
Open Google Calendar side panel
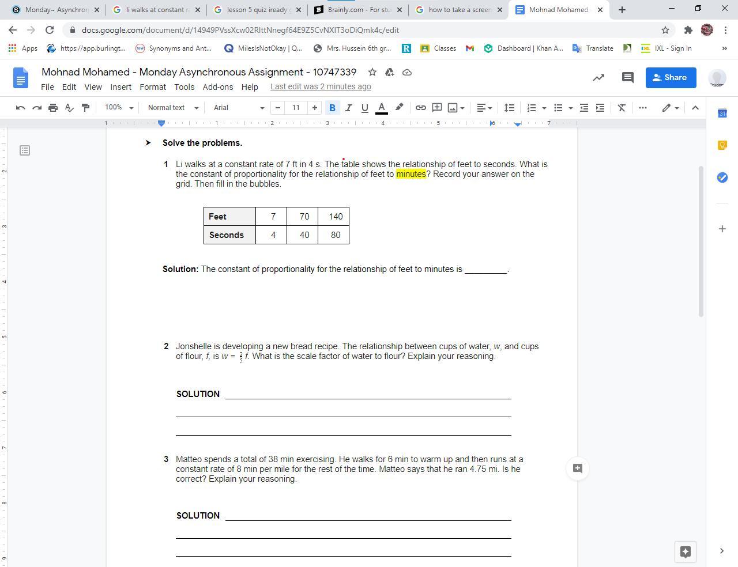point(722,114)
